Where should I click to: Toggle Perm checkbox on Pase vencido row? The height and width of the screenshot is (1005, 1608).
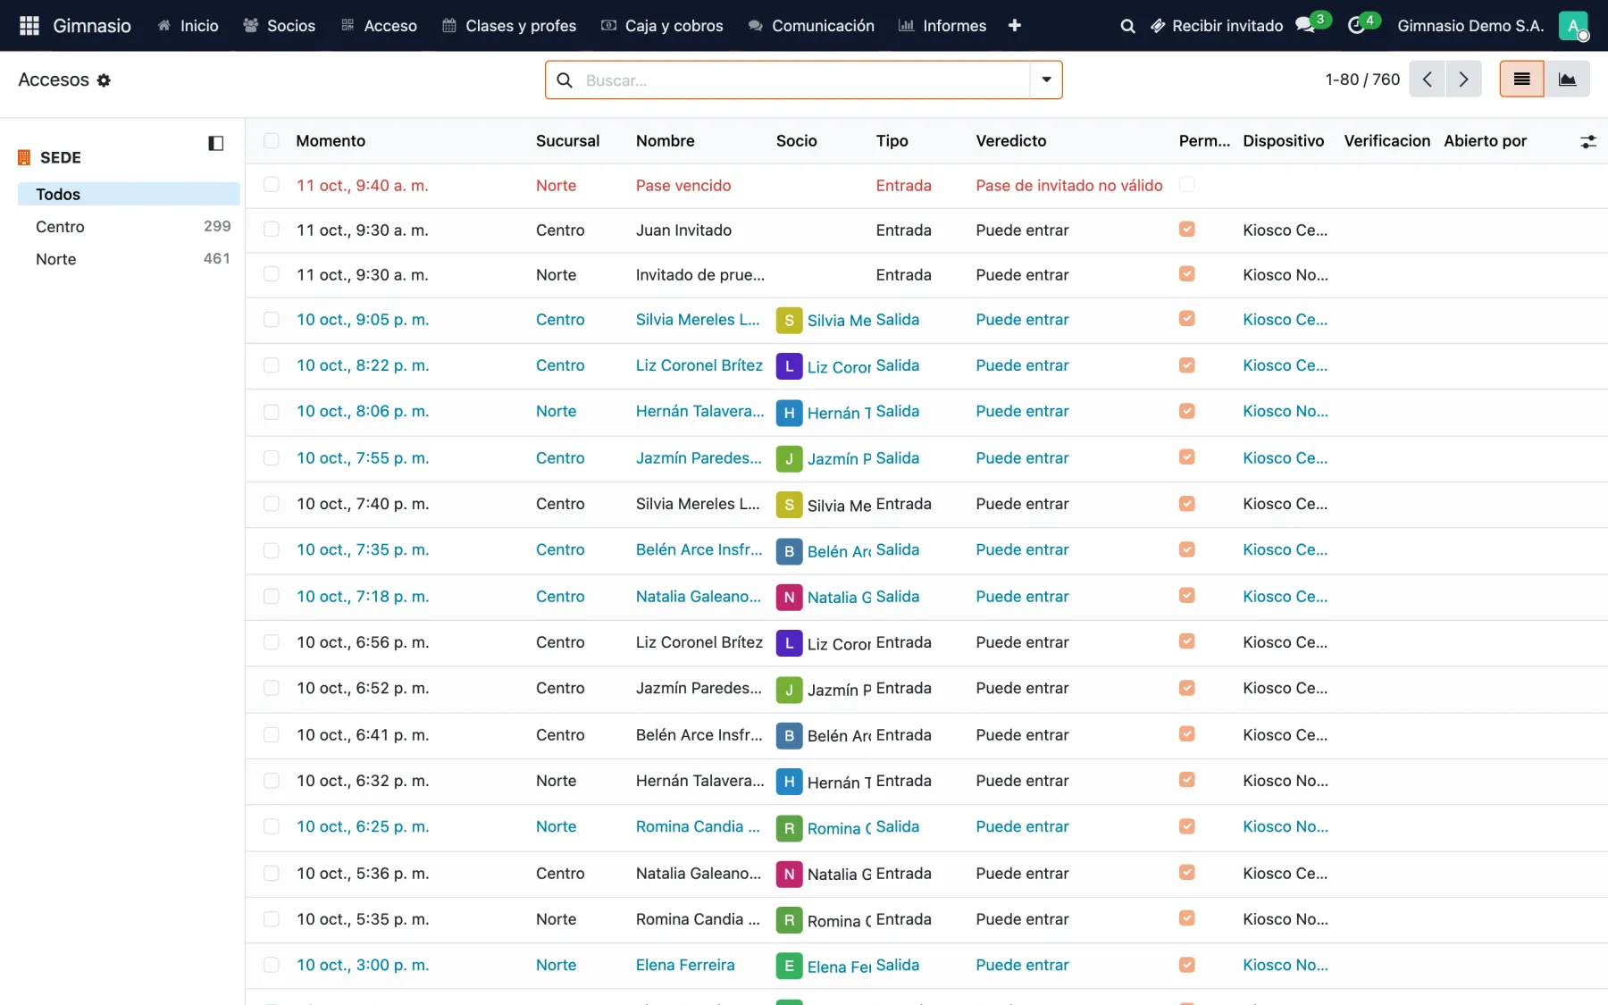pos(1186,184)
